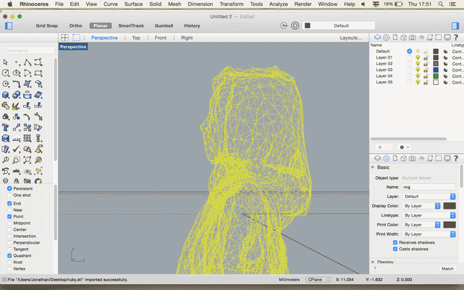Click the box-shaped icon in lower inspector tabs
Image resolution: width=464 pixels, height=290 pixels.
[x=404, y=158]
